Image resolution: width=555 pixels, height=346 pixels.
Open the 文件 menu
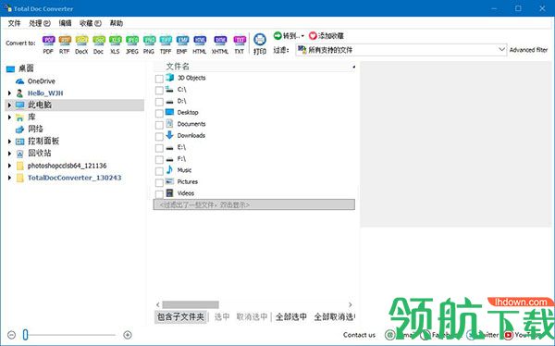[x=14, y=23]
